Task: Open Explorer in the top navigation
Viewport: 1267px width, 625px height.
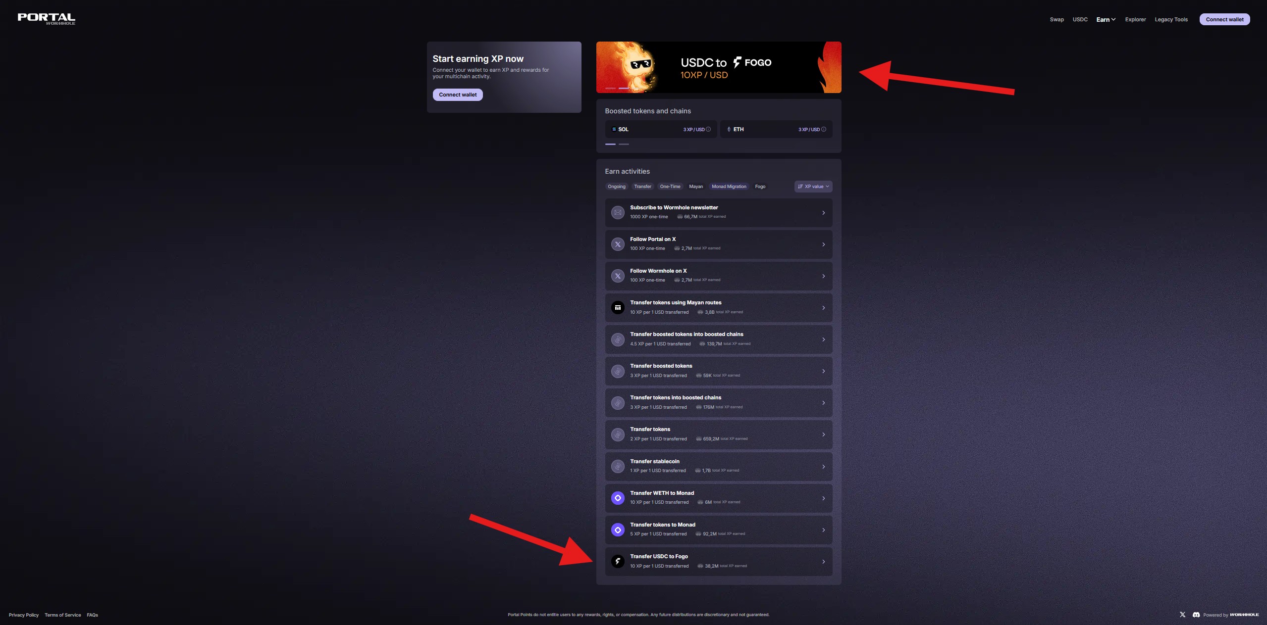Action: click(x=1135, y=19)
